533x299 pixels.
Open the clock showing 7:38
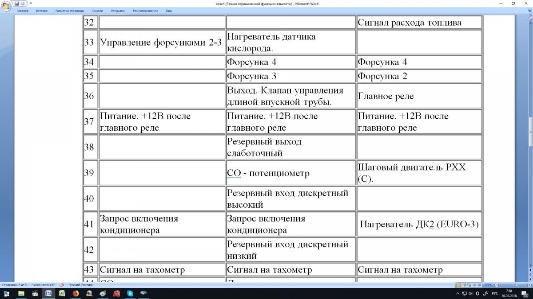[509, 293]
